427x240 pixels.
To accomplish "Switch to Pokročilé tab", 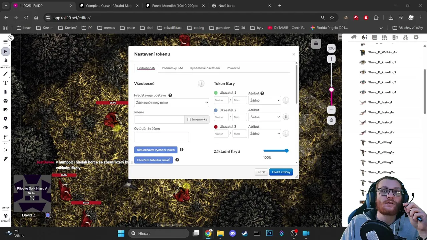I will (233, 68).
